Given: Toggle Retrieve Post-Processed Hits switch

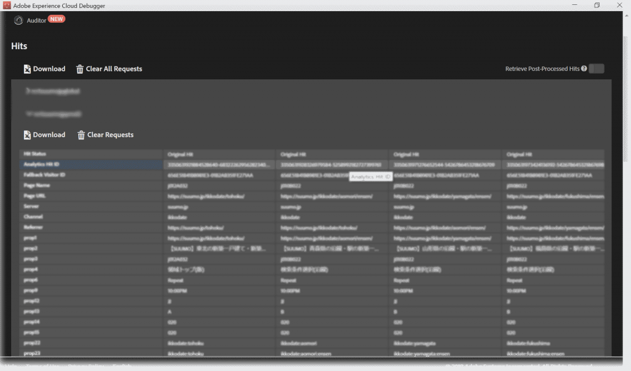Looking at the screenshot, I should pos(596,69).
